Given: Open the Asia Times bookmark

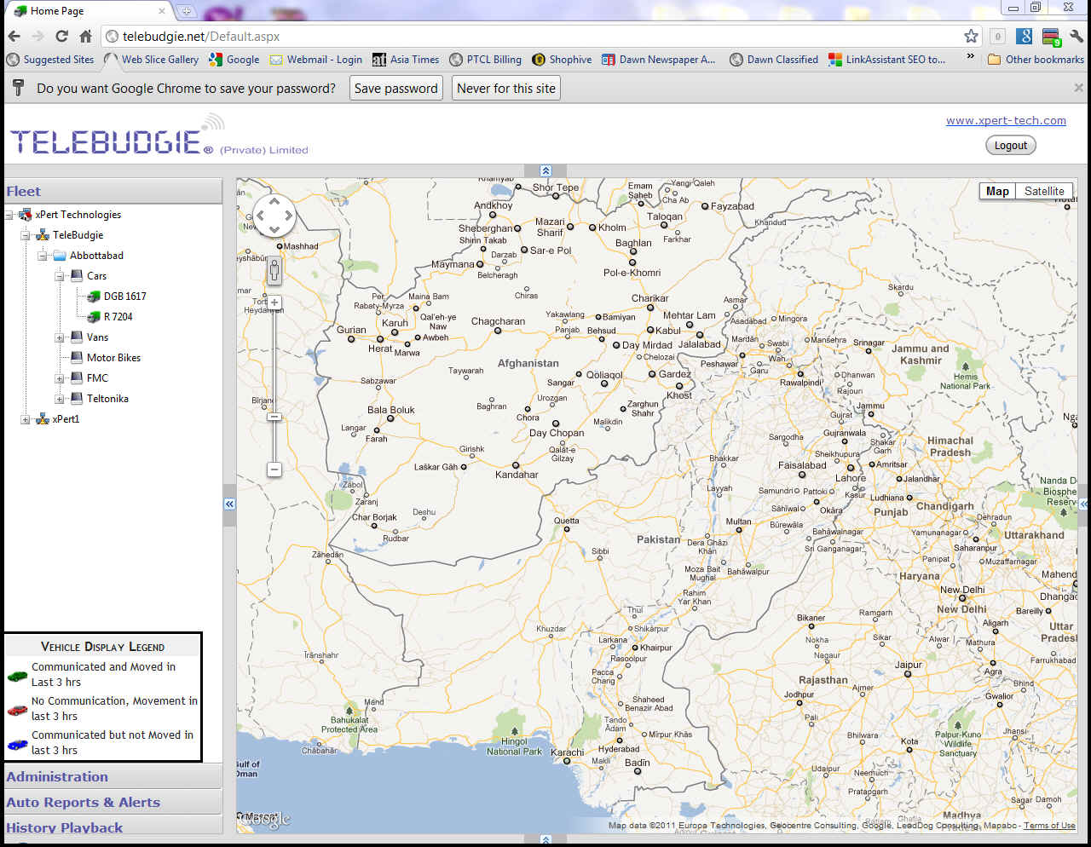Looking at the screenshot, I should [x=406, y=60].
